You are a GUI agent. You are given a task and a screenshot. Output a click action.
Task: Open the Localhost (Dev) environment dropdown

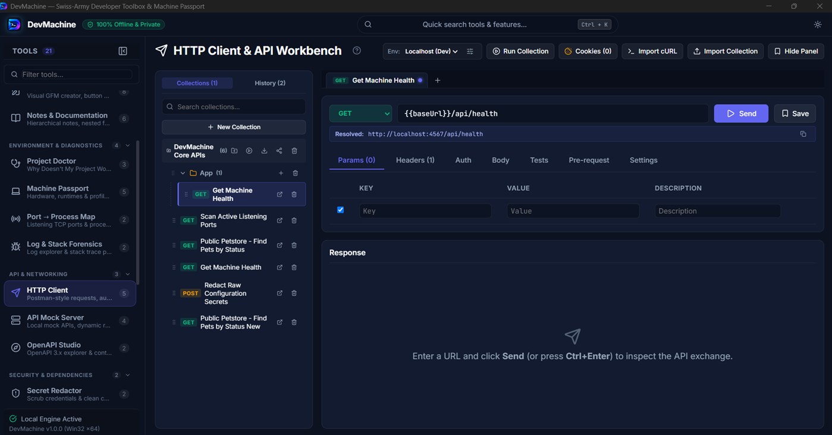click(x=431, y=51)
